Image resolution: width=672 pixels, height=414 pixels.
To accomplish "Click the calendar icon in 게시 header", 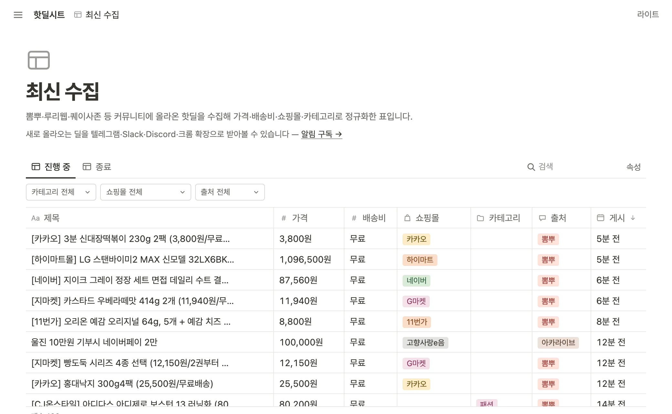I will point(600,218).
